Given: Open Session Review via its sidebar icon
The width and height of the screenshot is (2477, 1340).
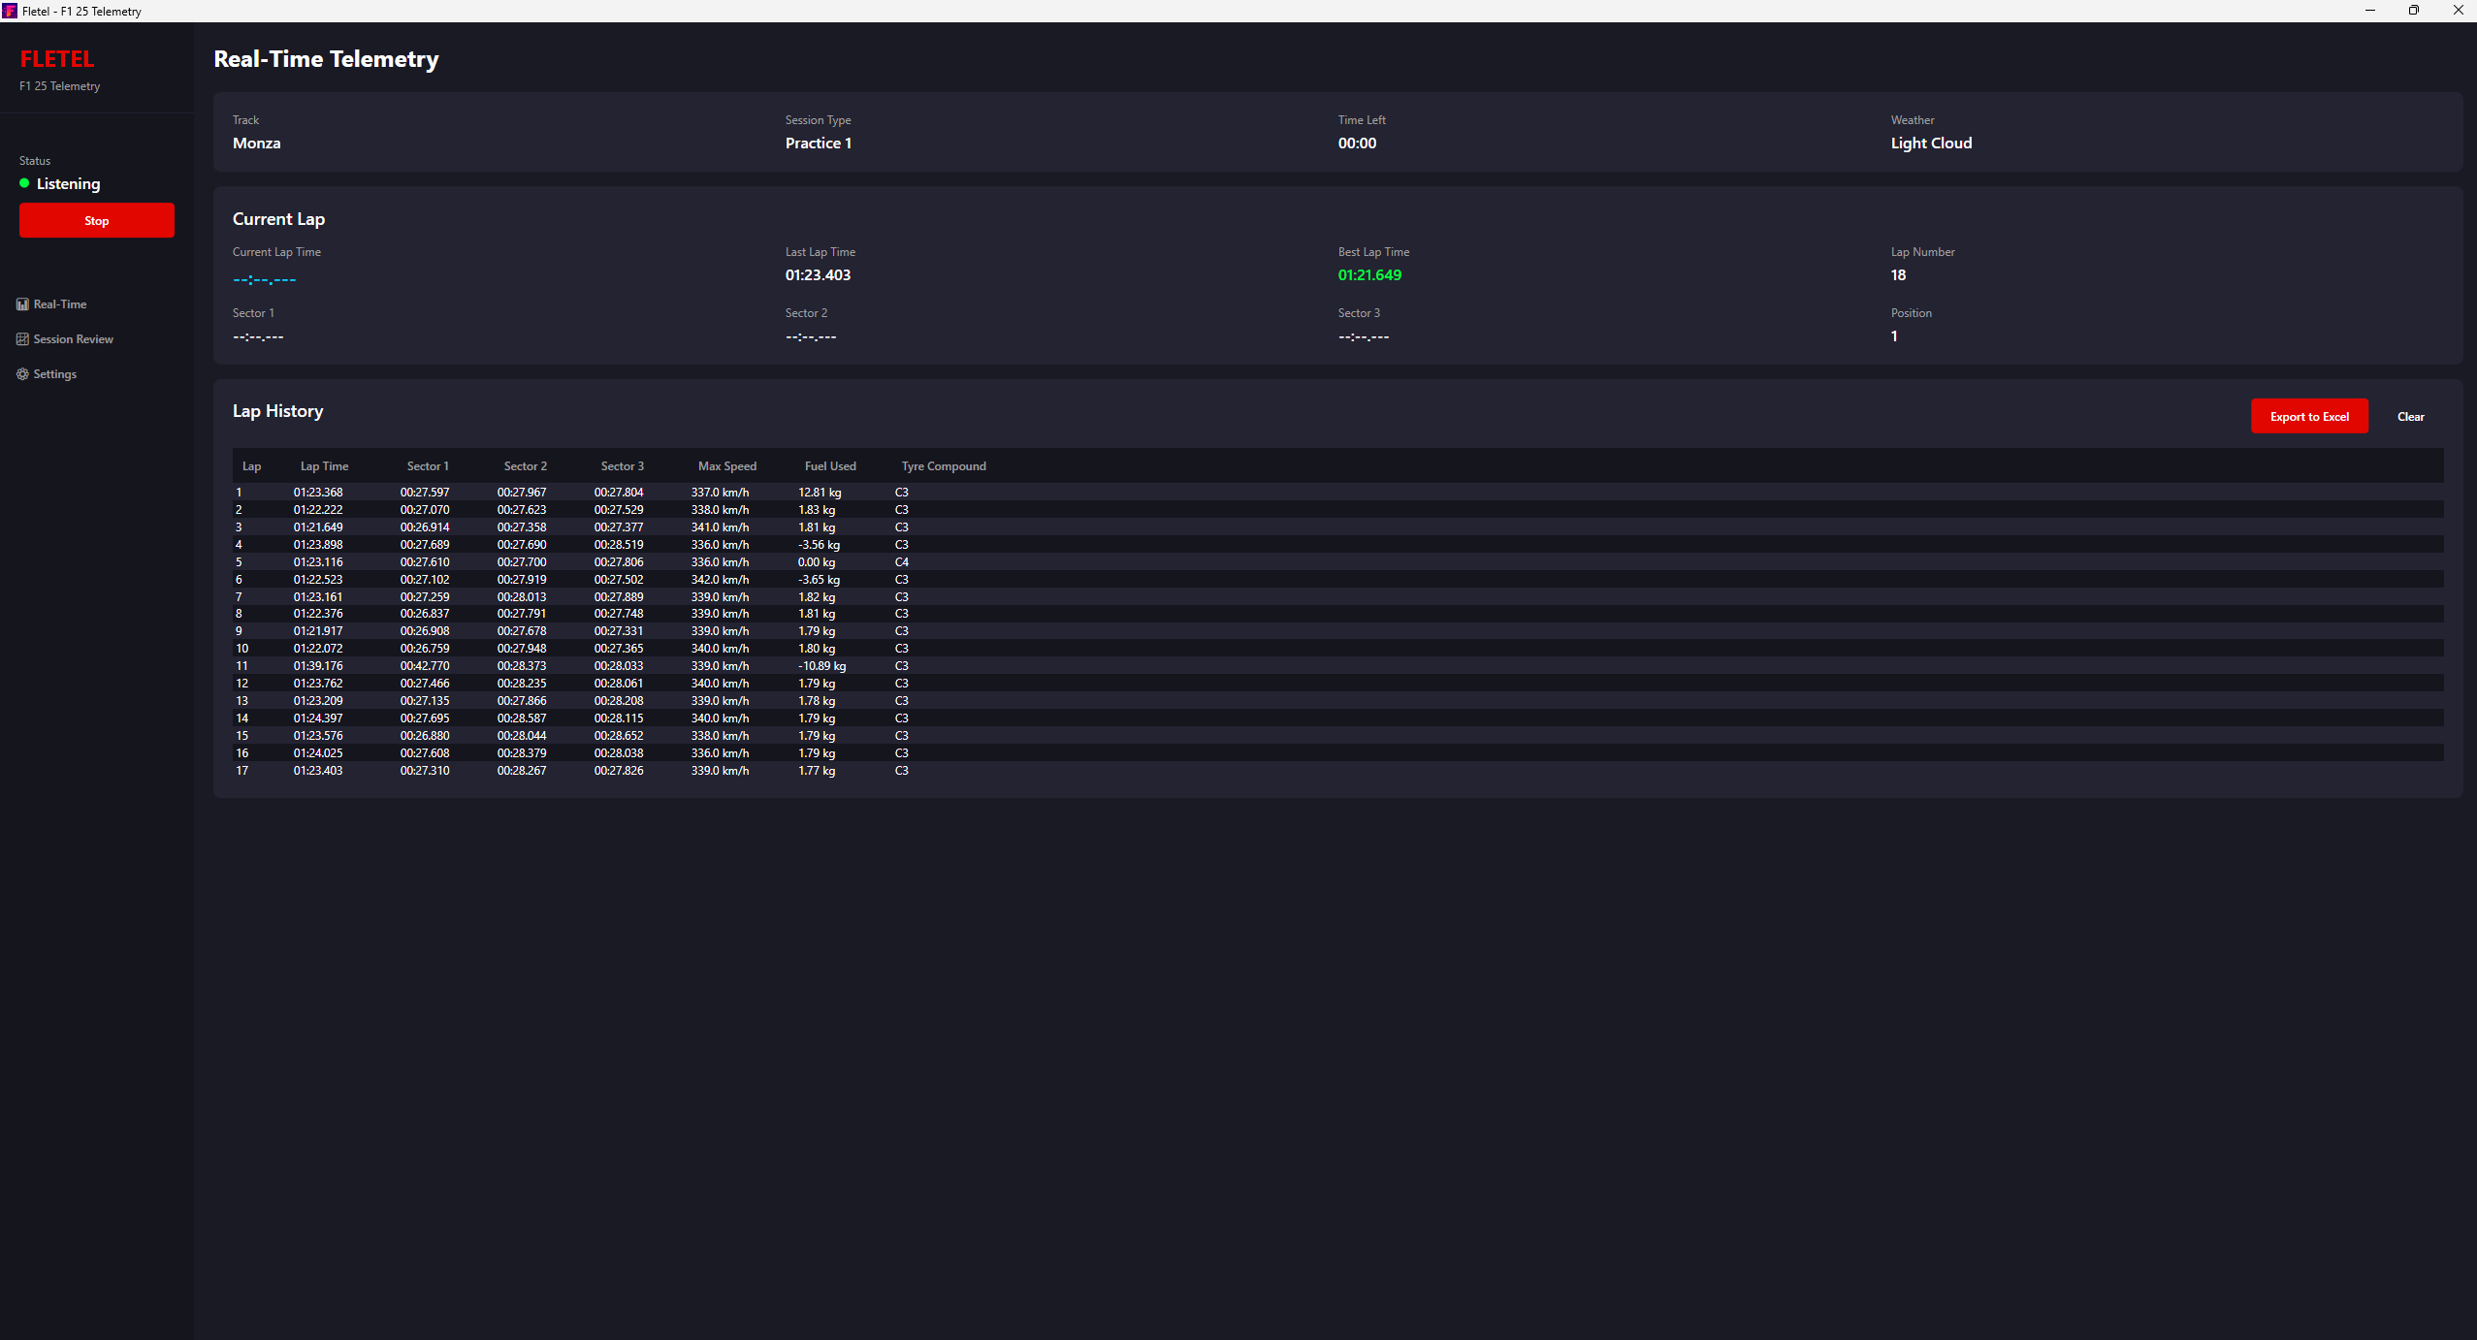Looking at the screenshot, I should click(22, 338).
